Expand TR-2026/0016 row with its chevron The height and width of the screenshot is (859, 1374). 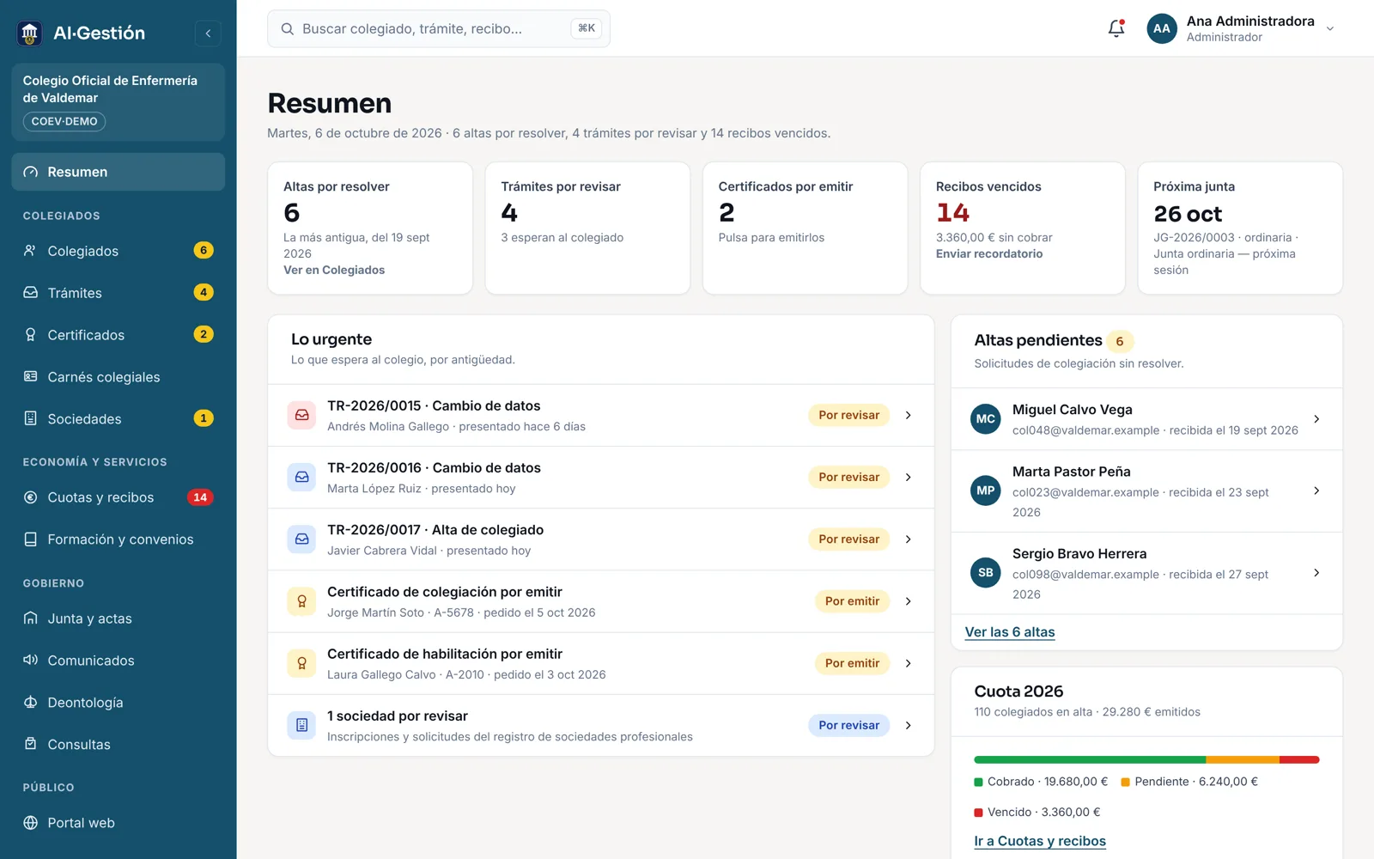(x=908, y=477)
